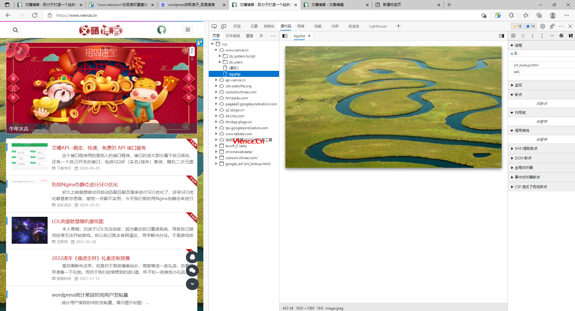Toggle the 关灯 lights-off pull switch
575x311 pixels.
tap(192, 52)
